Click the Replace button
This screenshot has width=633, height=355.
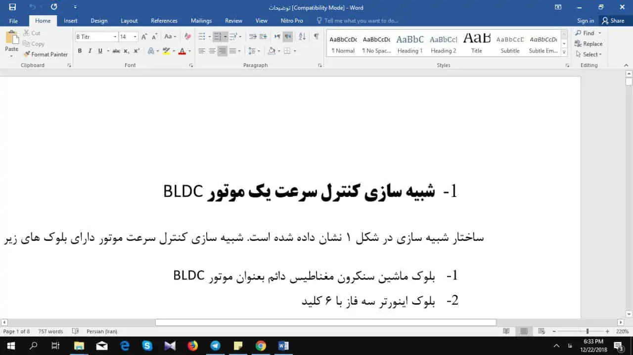tap(588, 43)
